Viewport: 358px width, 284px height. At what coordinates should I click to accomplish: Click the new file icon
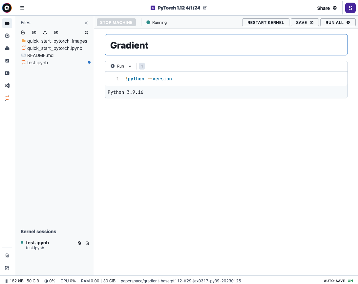click(23, 32)
